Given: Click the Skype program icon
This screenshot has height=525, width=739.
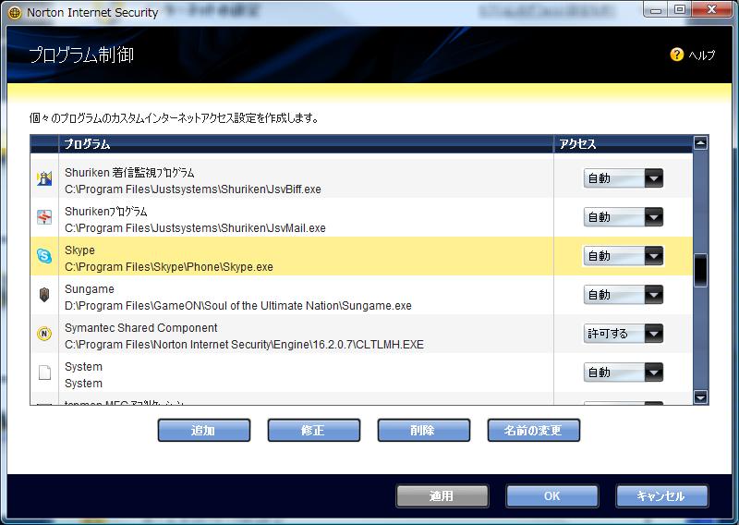Looking at the screenshot, I should [x=44, y=256].
